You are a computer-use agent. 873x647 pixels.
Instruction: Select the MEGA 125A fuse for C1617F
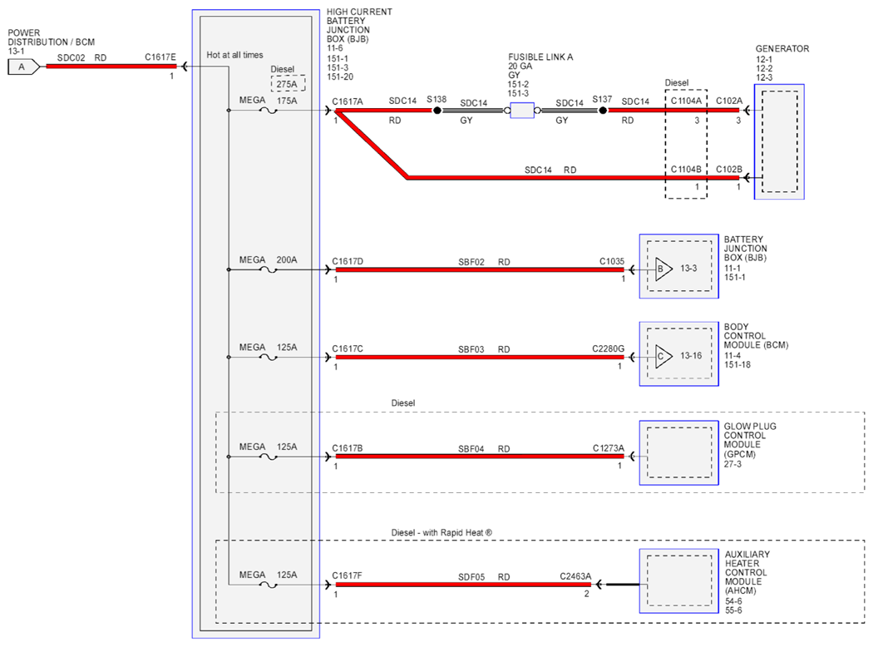pyautogui.click(x=269, y=585)
